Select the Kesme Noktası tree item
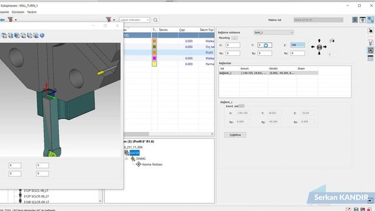The image size is (375, 211). [x=152, y=164]
